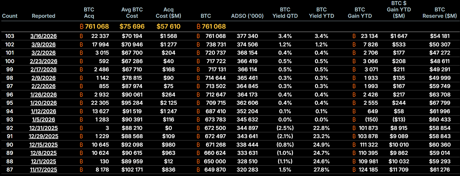
Task: Click the Bitcoin icon next to 22 337
Action: (81, 36)
